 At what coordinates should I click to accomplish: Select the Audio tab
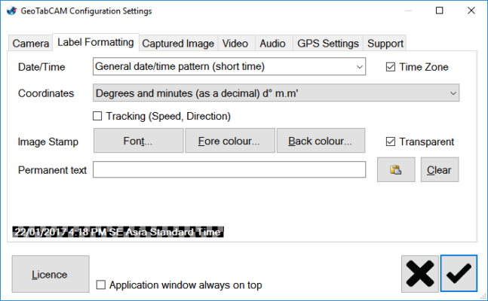pyautogui.click(x=272, y=44)
